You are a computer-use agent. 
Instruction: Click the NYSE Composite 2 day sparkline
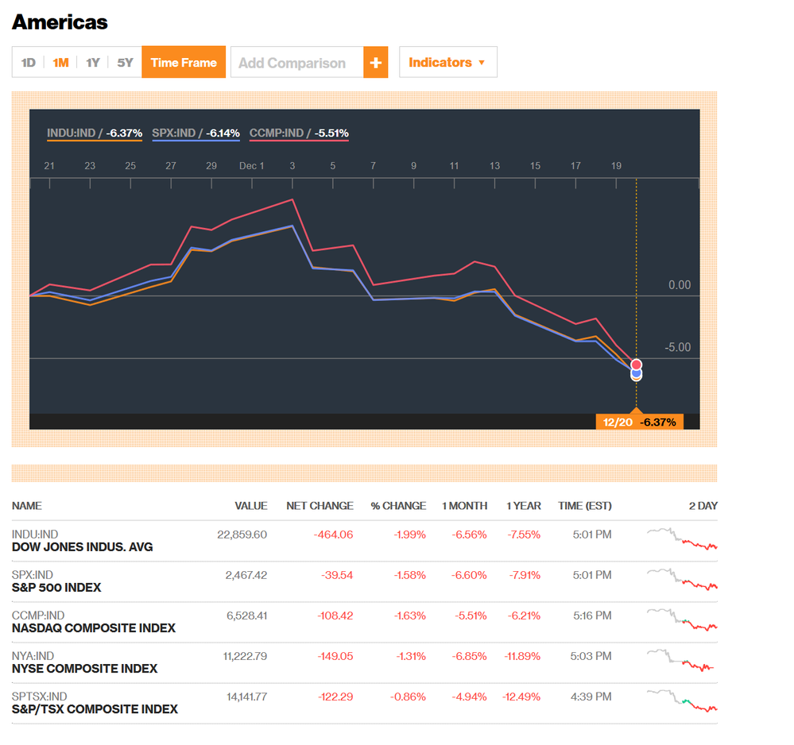(680, 661)
